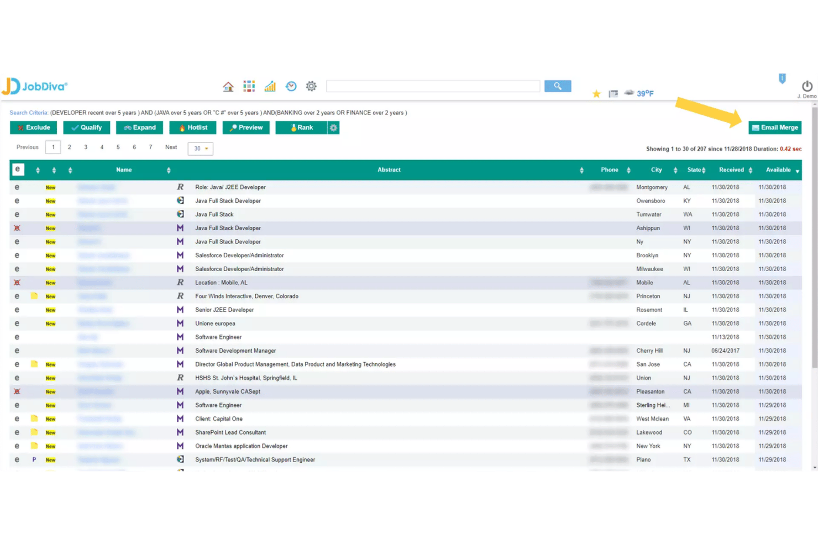Toggle e selector for Owensboro row

[17, 201]
